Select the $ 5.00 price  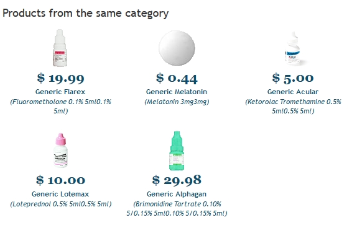[x=293, y=78]
